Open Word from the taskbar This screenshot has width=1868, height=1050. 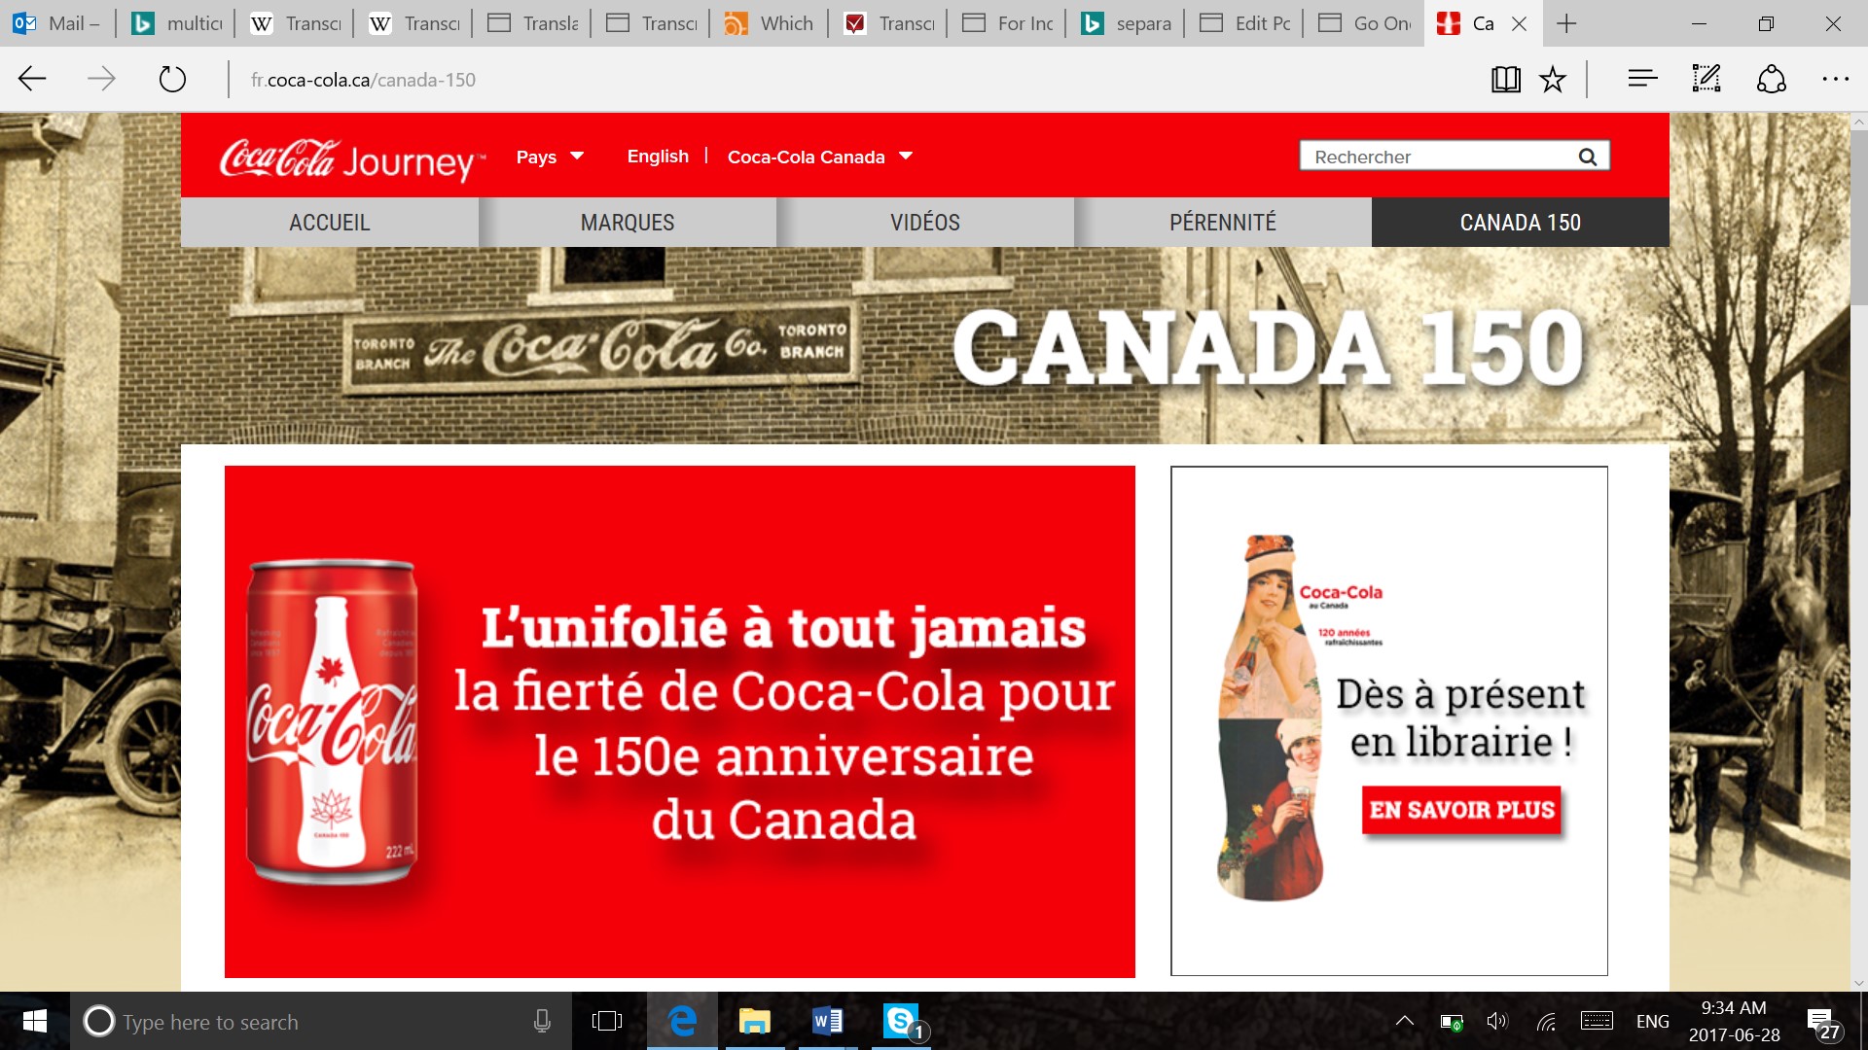(x=827, y=1021)
